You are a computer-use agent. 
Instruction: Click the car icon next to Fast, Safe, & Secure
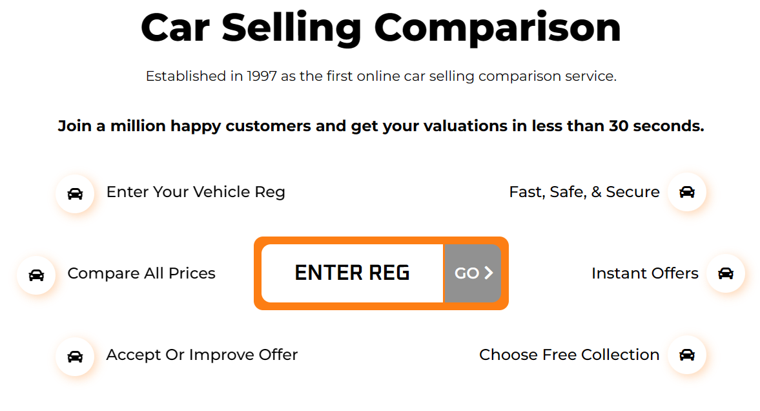tap(687, 192)
